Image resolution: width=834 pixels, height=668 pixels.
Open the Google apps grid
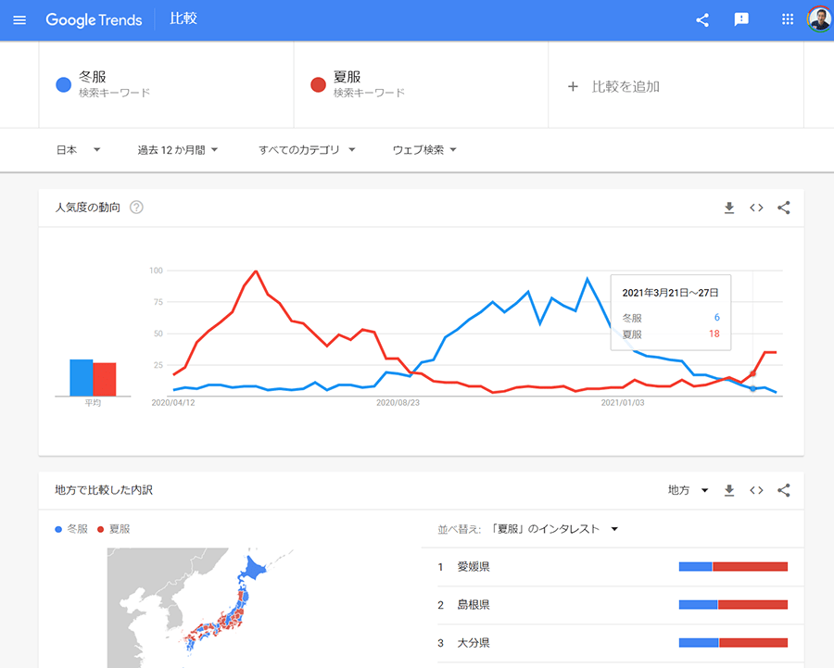(x=788, y=19)
